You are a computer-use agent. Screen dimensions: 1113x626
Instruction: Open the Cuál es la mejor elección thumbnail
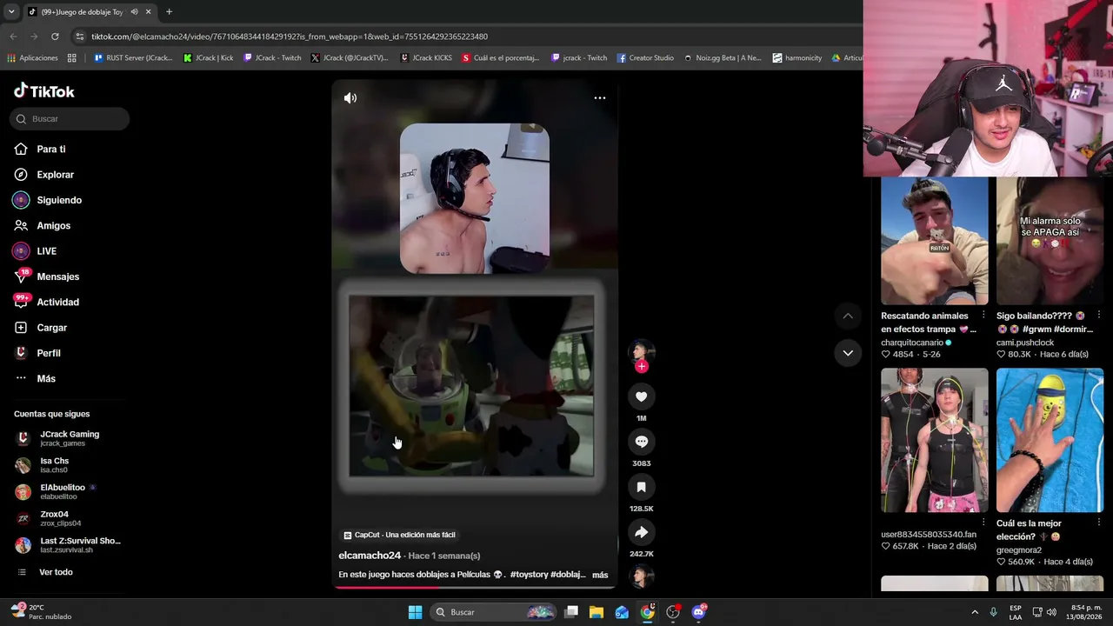point(1050,440)
